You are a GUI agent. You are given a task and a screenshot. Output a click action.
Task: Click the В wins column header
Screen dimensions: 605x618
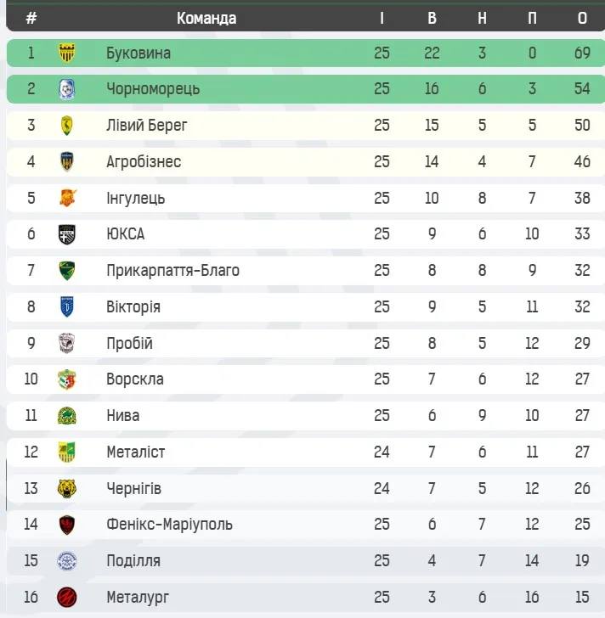[432, 18]
